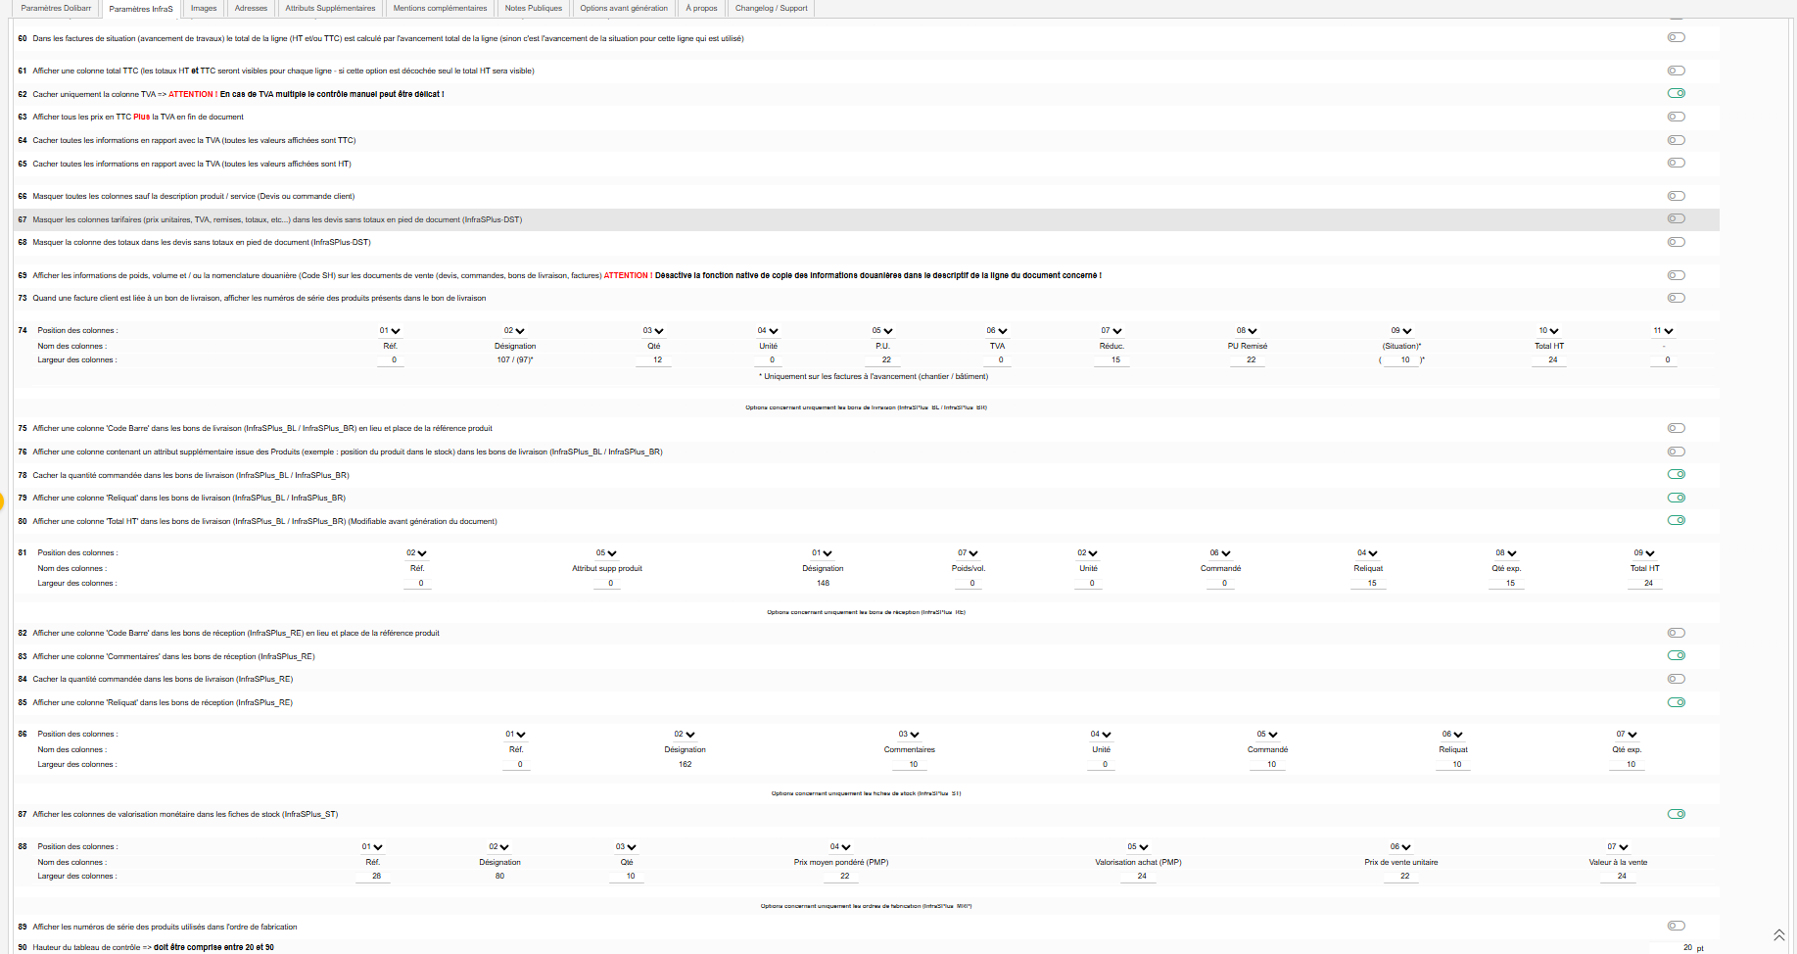This screenshot has height=954, width=1797.
Task: Toggle off option 79 'Reliquat' column in delivery notes
Action: (1677, 498)
